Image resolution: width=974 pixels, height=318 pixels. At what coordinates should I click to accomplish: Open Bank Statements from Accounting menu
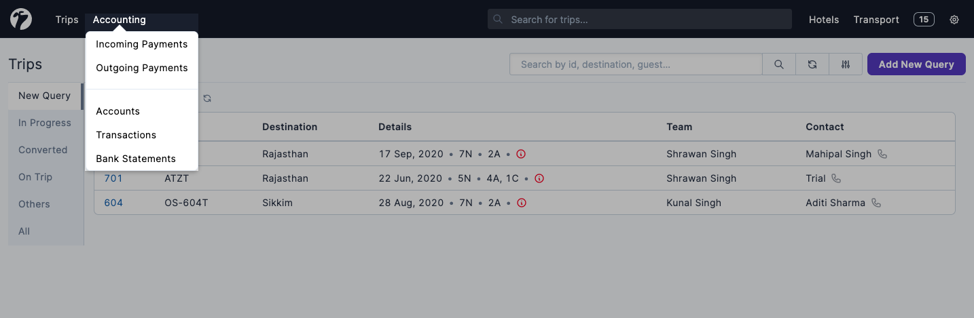pyautogui.click(x=136, y=159)
